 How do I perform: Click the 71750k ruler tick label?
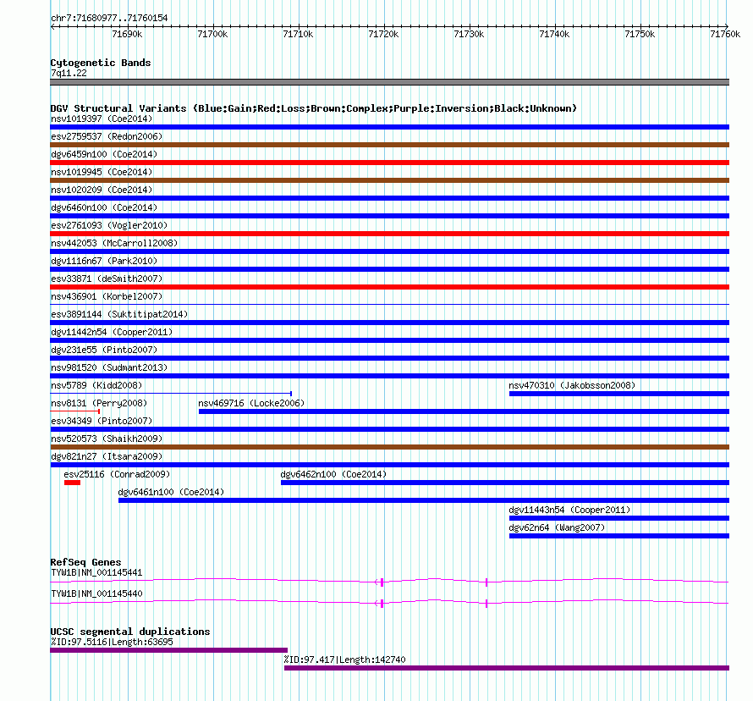[640, 34]
